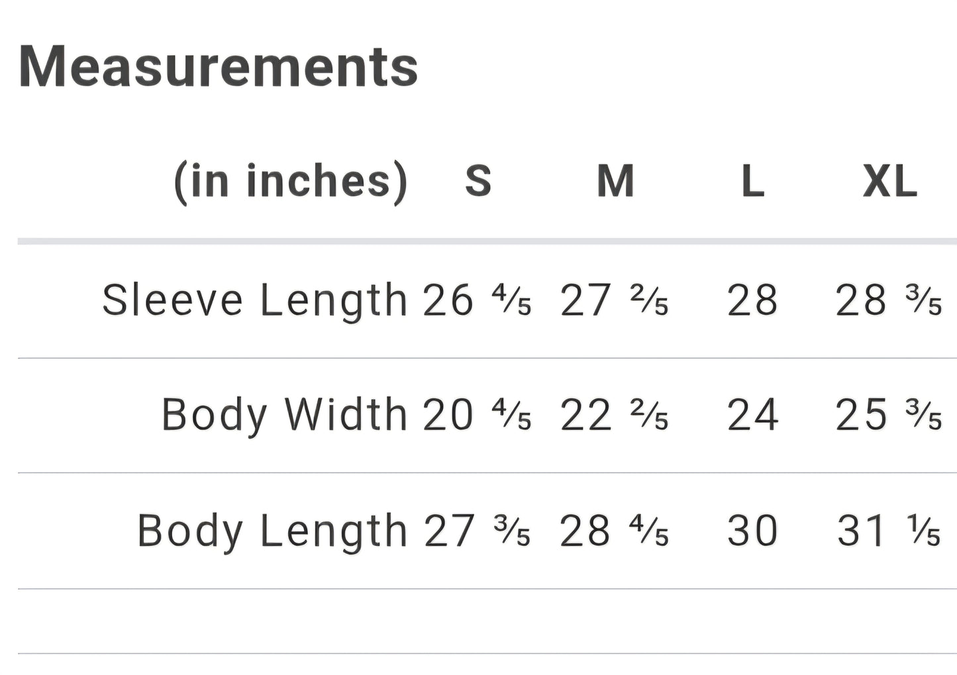Select the XL size column header
This screenshot has width=957, height=675.
click(889, 181)
